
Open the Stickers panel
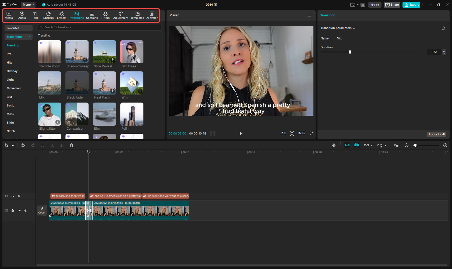(48, 15)
